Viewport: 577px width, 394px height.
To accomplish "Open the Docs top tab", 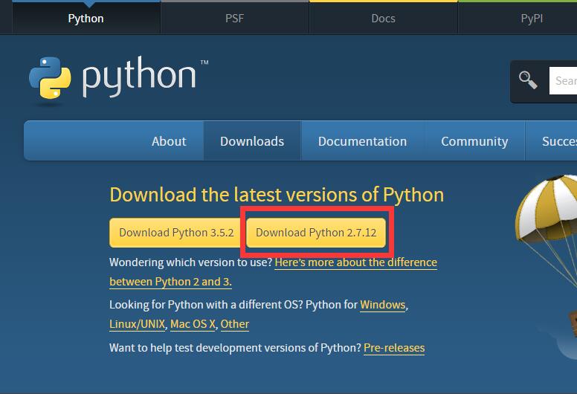I will pos(384,19).
